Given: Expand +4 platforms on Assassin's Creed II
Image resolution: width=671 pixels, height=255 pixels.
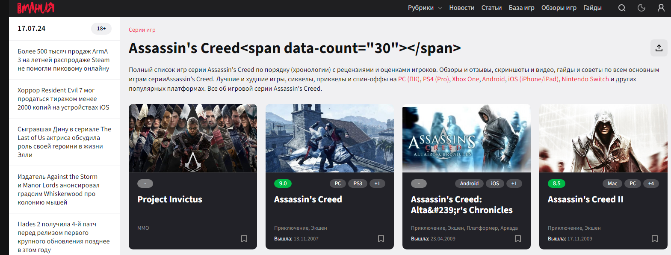Looking at the screenshot, I should coord(651,184).
